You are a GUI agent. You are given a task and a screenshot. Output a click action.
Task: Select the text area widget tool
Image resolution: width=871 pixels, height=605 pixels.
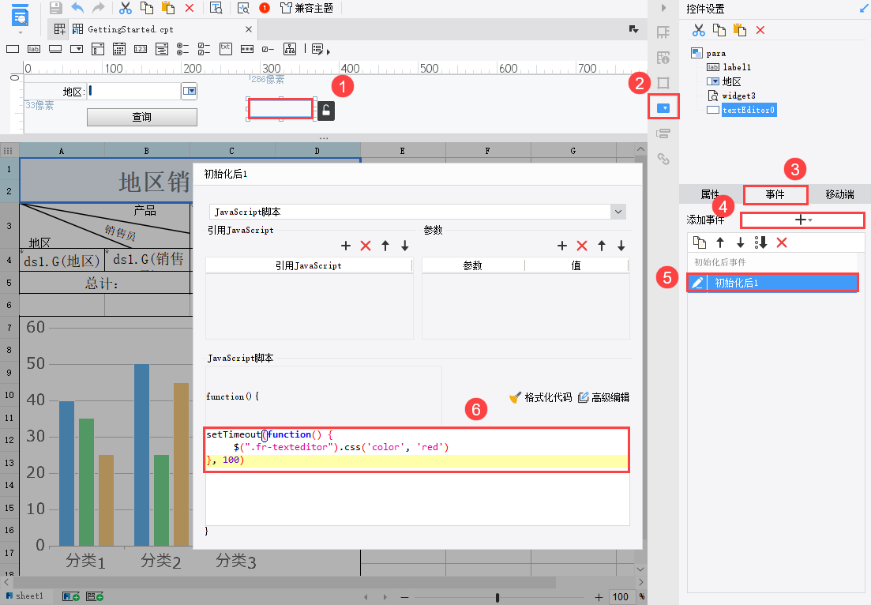click(x=225, y=48)
